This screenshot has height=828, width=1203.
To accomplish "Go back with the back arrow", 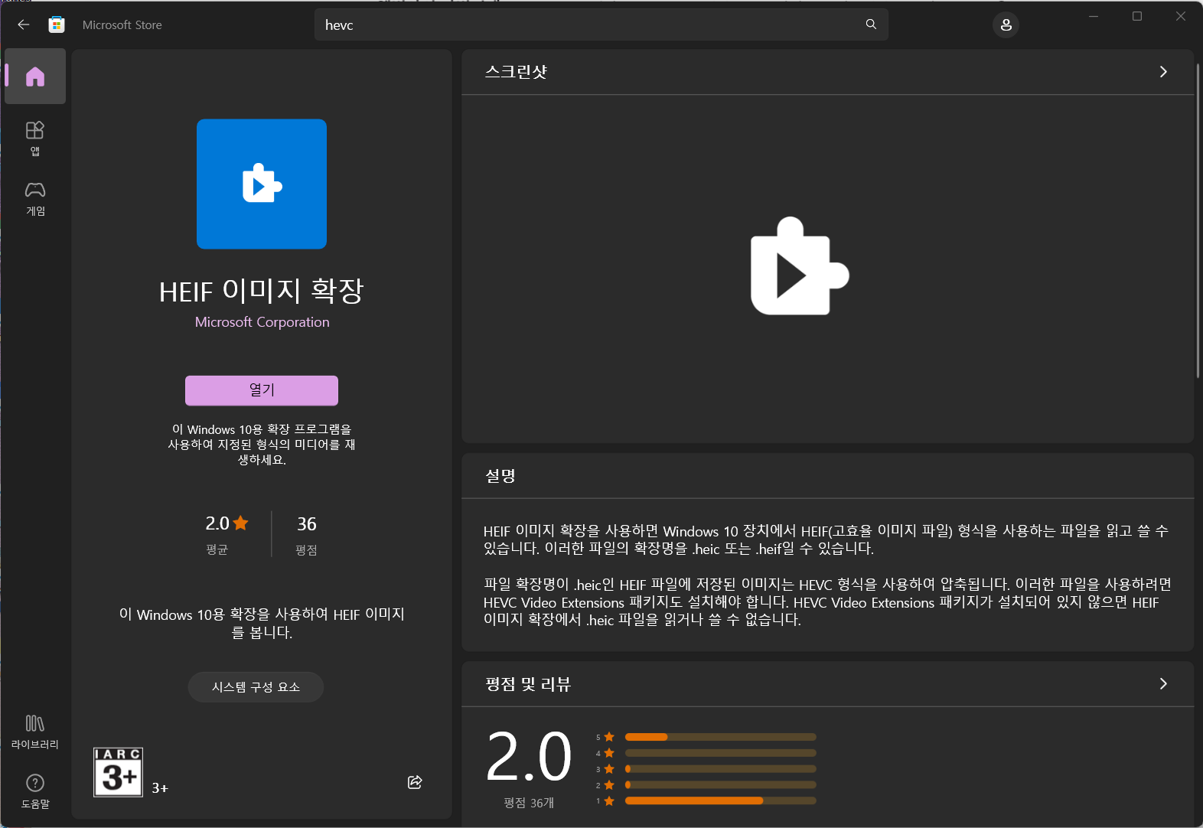I will (x=24, y=24).
